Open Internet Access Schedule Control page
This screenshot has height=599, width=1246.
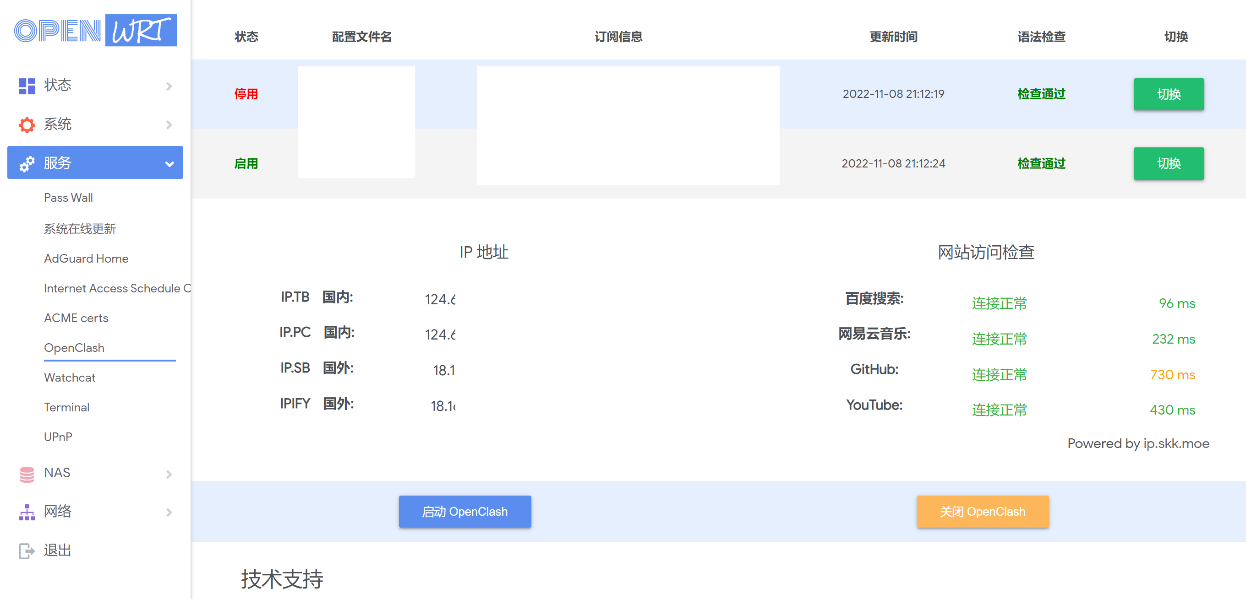[x=117, y=288]
